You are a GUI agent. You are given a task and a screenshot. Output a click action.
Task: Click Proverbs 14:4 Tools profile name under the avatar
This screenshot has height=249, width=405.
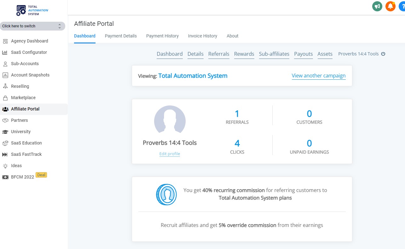170,143
